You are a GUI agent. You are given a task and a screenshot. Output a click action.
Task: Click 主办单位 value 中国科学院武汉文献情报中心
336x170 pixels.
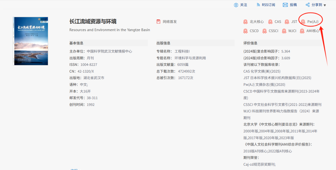tap(109, 51)
